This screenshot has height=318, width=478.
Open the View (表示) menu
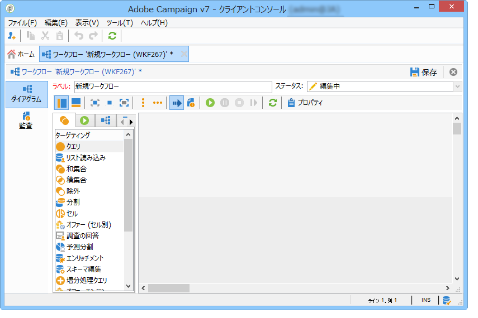point(87,23)
